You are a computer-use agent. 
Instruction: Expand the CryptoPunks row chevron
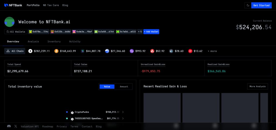point(123,112)
